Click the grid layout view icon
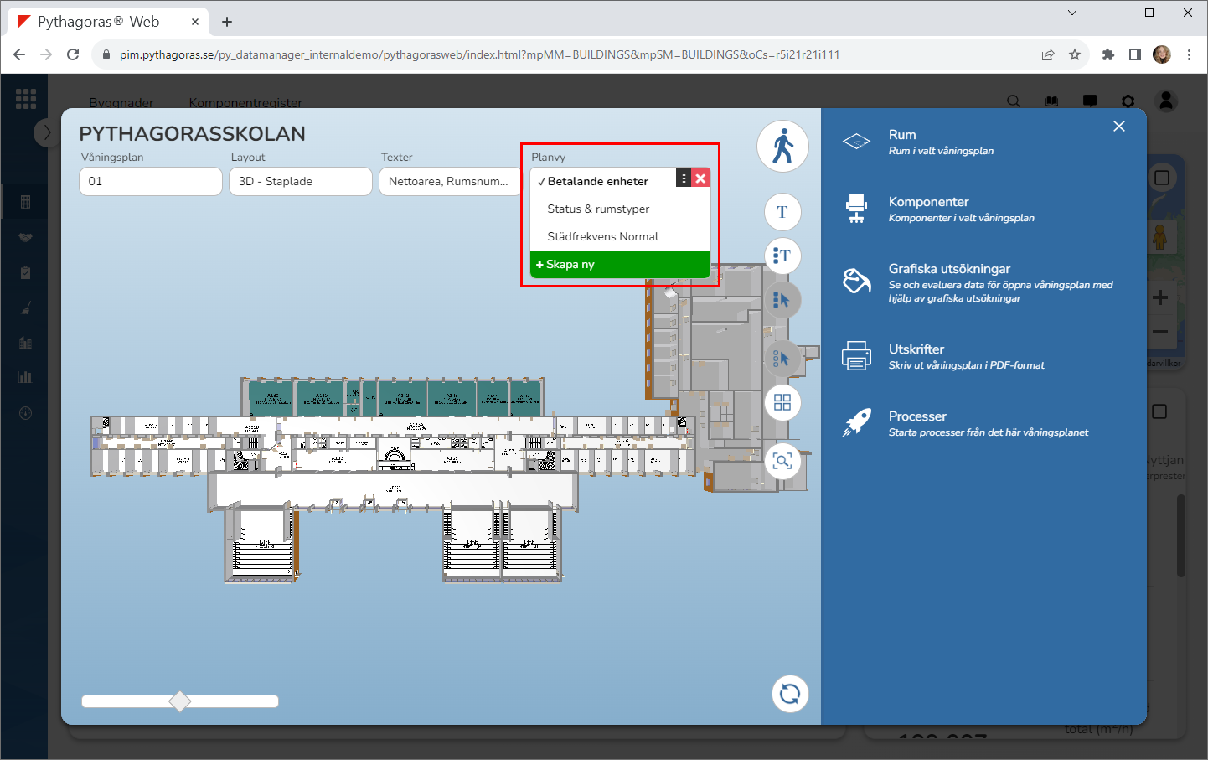The height and width of the screenshot is (760, 1208). (x=782, y=403)
